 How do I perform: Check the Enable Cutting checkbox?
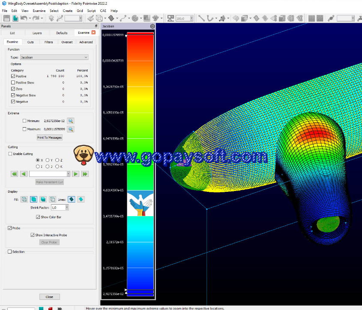(10, 154)
